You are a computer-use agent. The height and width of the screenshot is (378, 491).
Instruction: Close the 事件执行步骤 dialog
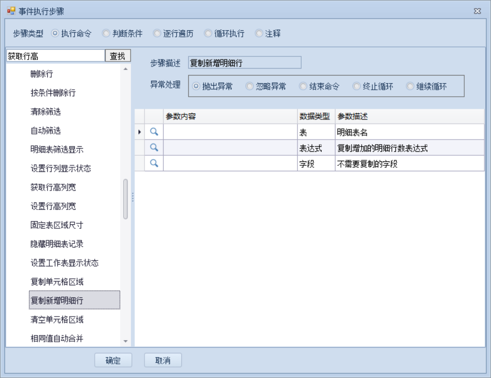tap(477, 11)
